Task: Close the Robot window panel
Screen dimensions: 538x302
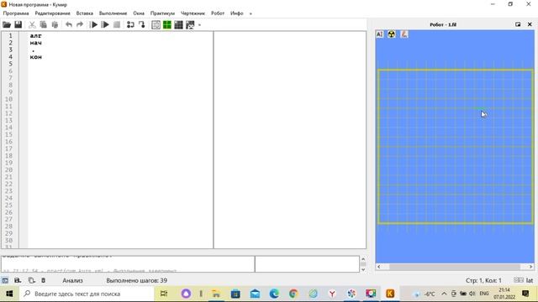Action: (x=530, y=24)
